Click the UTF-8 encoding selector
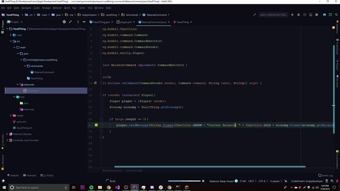This screenshot has height=191, width=340. [263, 181]
